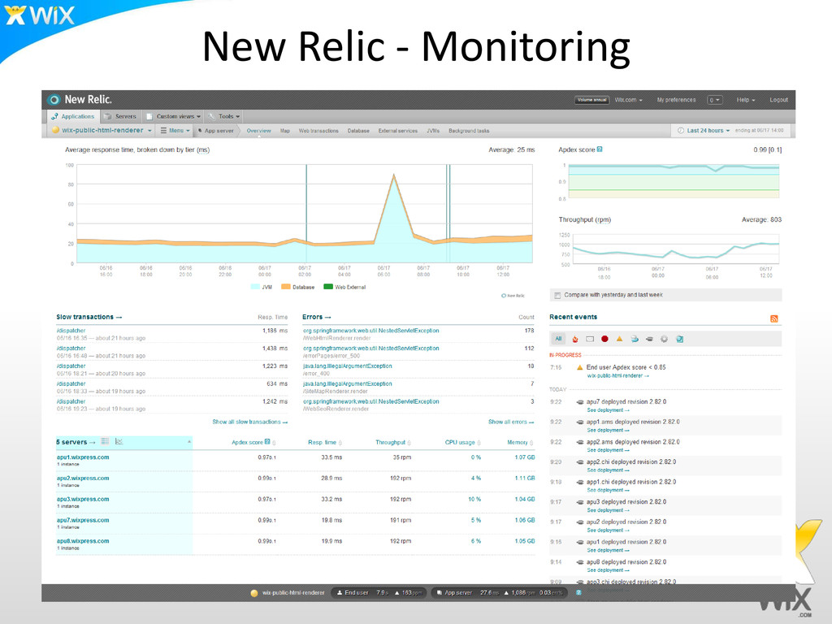The width and height of the screenshot is (832, 624).
Task: Open the Overview sub-tab
Action: pos(259,131)
